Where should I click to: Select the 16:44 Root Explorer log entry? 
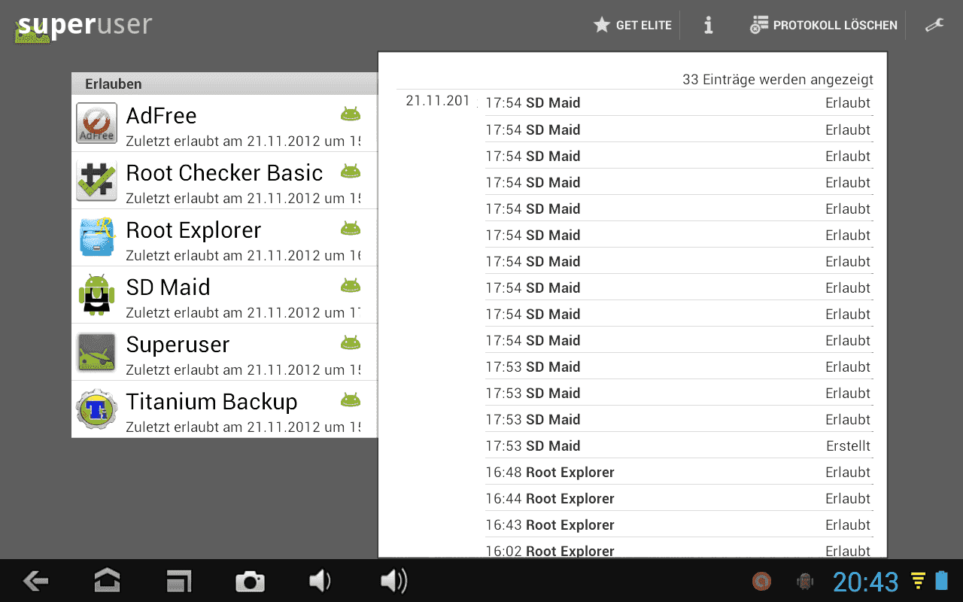click(679, 498)
